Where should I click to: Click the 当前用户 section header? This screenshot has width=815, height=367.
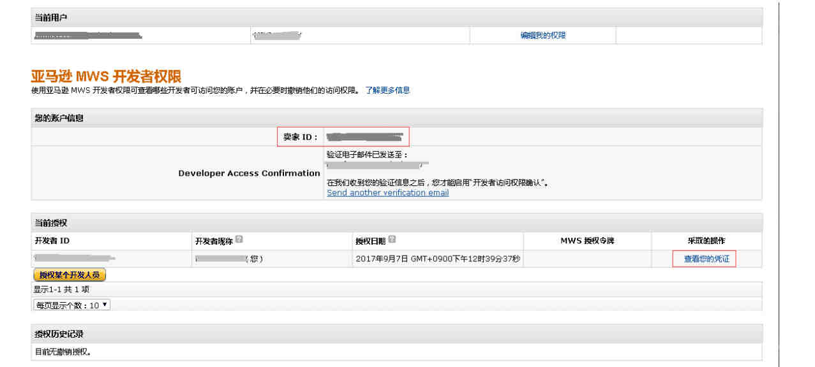[396, 17]
